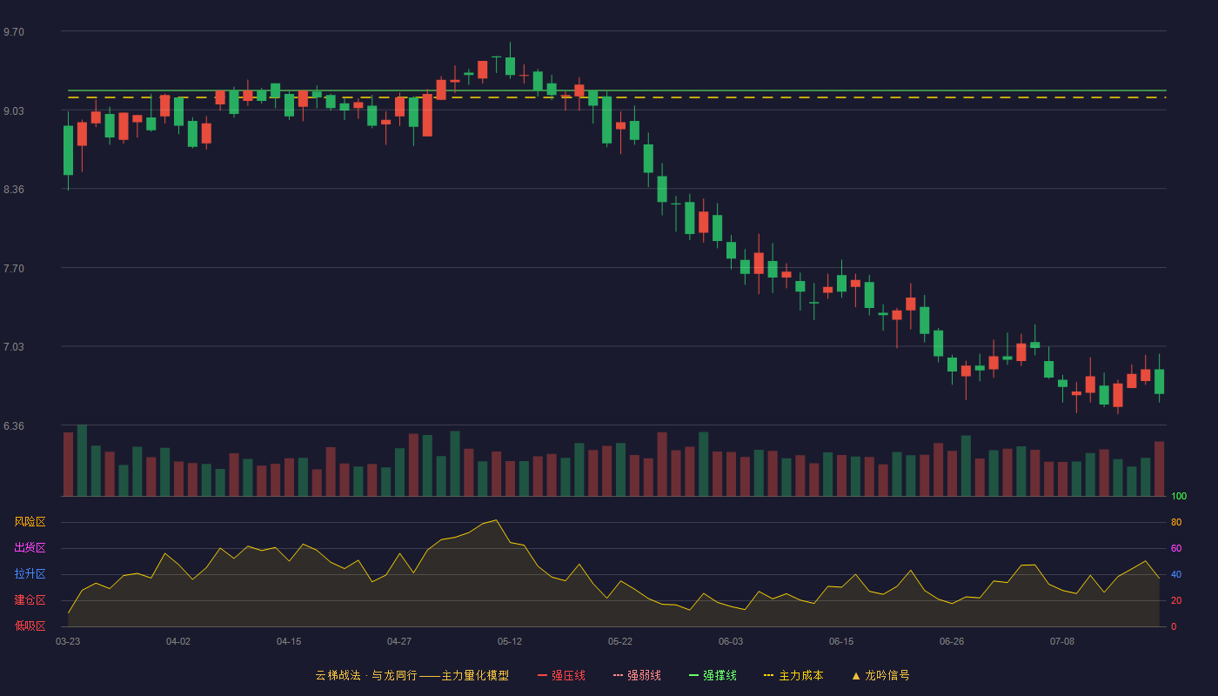
Task: Click the 低吸区 zone label
Action: (30, 626)
